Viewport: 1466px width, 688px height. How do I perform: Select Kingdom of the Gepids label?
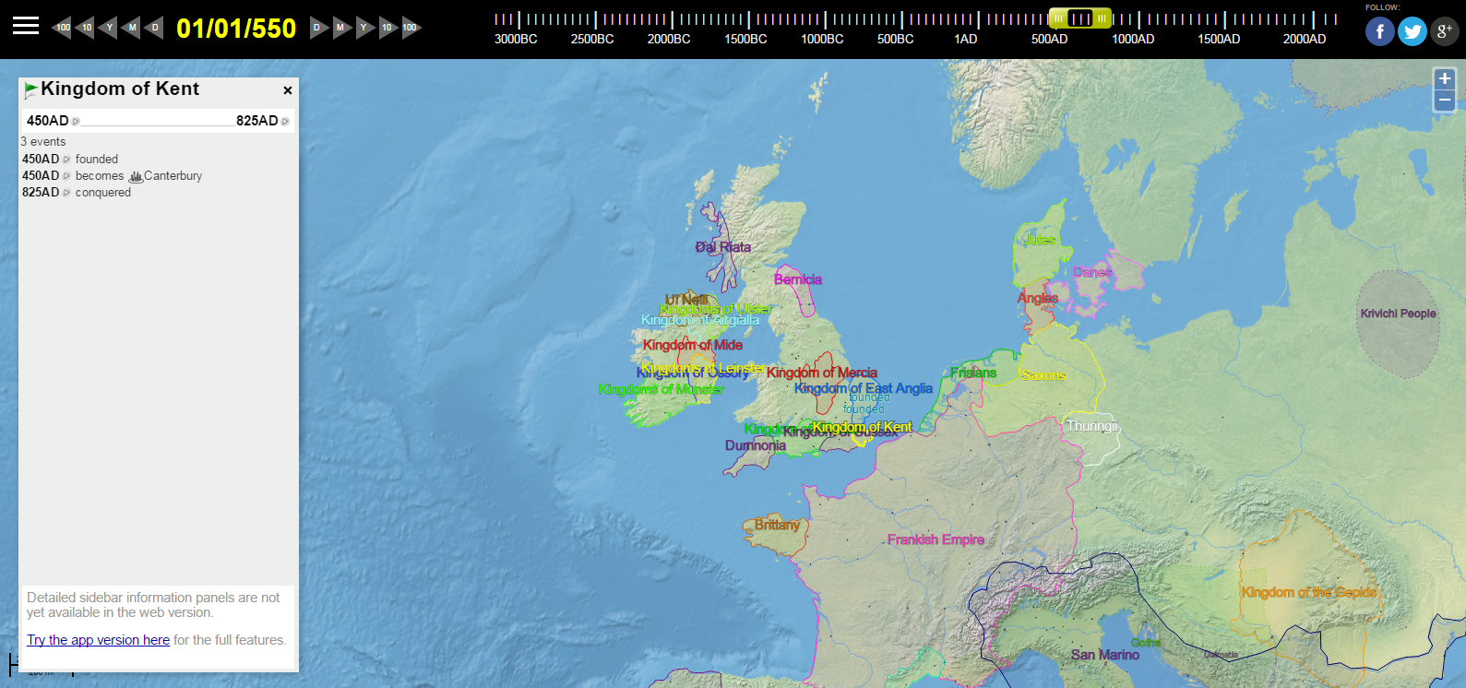click(x=1309, y=592)
